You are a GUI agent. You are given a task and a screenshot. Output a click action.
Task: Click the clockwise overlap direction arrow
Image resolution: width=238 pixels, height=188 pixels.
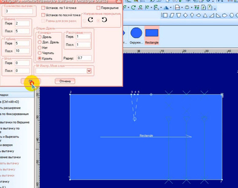(90, 20)
